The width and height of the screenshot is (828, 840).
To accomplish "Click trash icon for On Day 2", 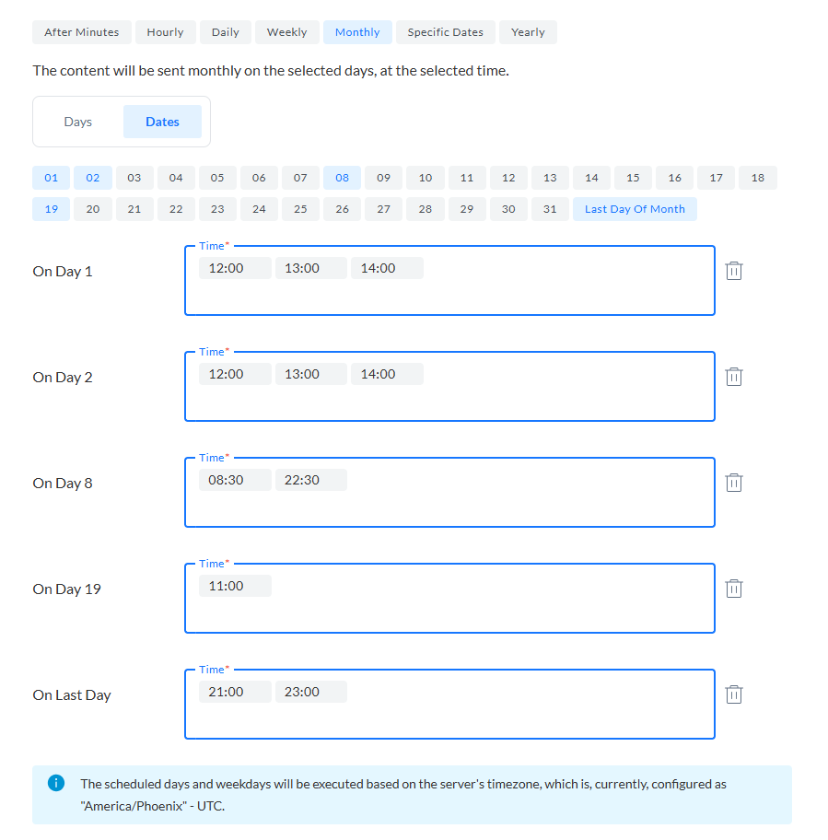I will pyautogui.click(x=734, y=377).
